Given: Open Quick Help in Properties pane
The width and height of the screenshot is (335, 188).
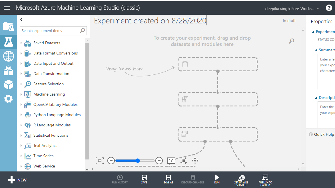Looking at the screenshot, I should [321, 134].
